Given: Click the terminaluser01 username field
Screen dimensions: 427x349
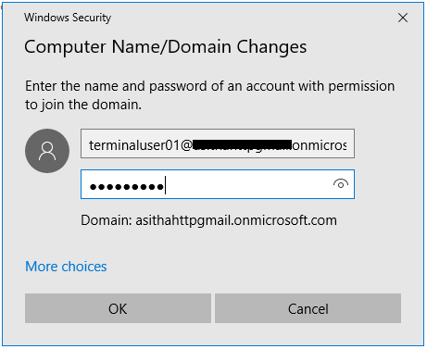Looking at the screenshot, I should click(x=218, y=143).
